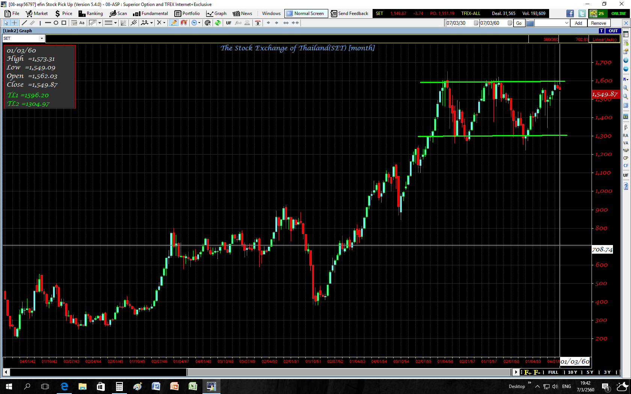Image resolution: width=631 pixels, height=394 pixels.
Task: Switch chart range to 10 Y
Action: coord(572,372)
